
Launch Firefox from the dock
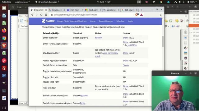[4, 31]
